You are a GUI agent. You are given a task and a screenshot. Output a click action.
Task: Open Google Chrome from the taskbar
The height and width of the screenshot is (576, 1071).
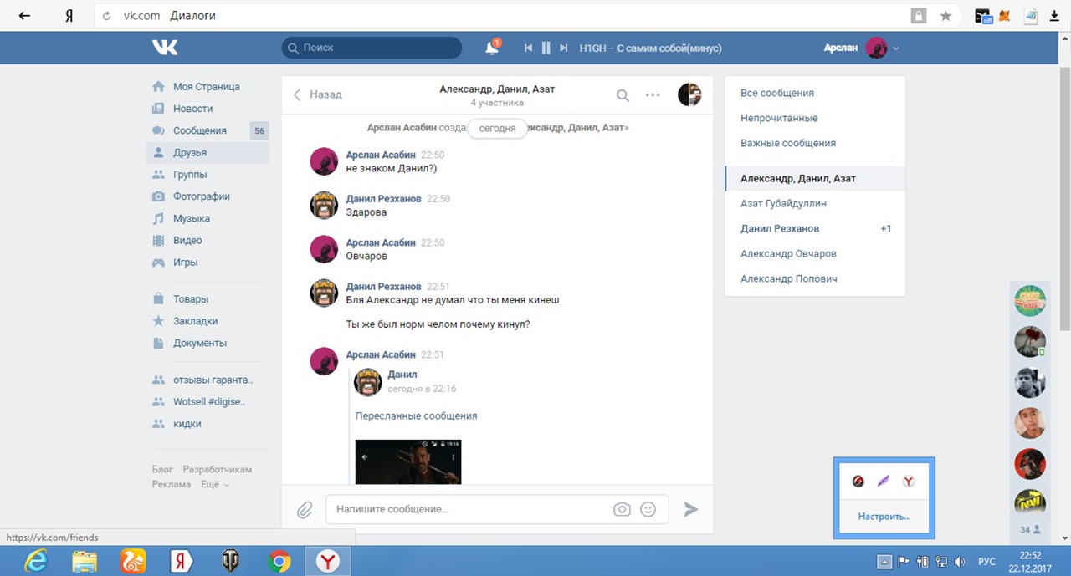coord(279,562)
